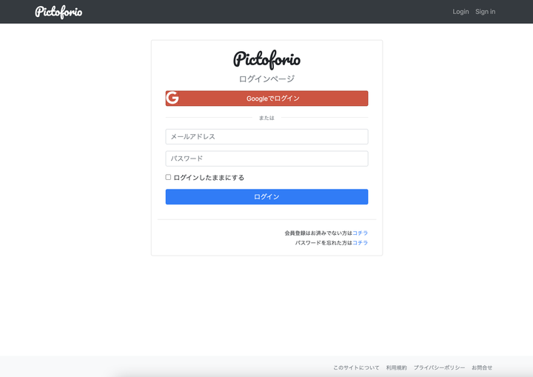Focus the パスワード input field

[266, 159]
